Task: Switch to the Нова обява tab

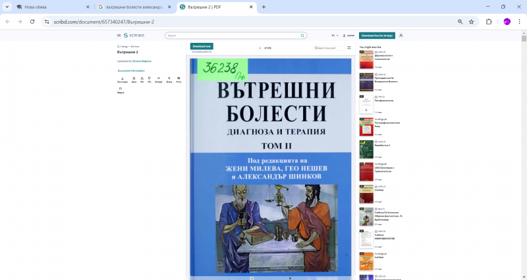Action: click(x=53, y=7)
